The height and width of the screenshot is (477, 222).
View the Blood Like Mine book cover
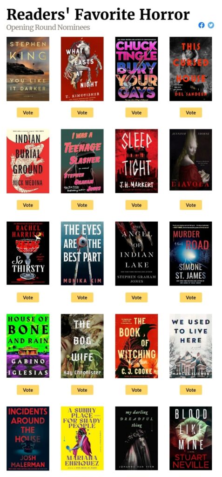pyautogui.click(x=191, y=438)
